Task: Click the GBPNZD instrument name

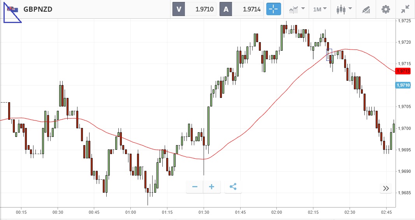Action: [38, 9]
